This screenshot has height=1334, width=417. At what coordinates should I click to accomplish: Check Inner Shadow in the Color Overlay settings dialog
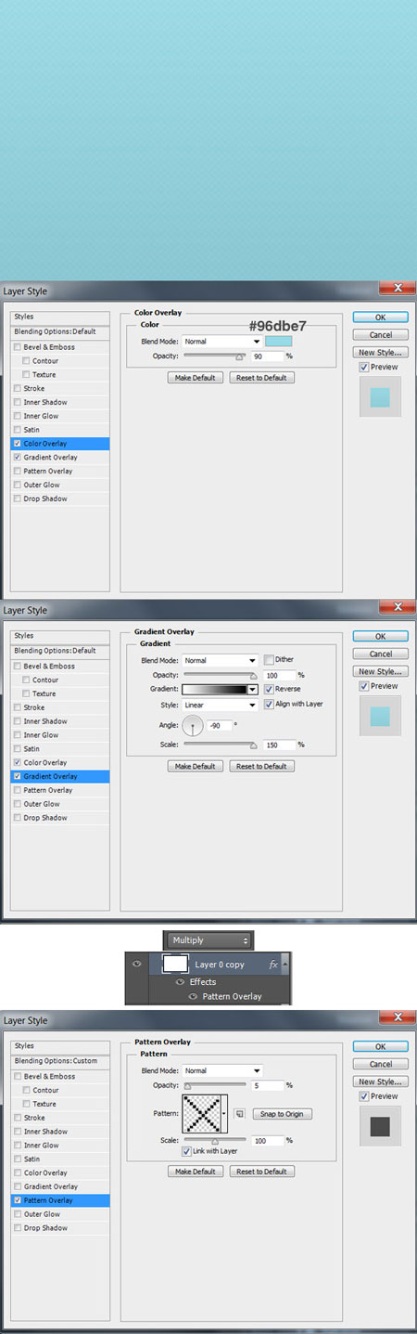pyautogui.click(x=18, y=403)
